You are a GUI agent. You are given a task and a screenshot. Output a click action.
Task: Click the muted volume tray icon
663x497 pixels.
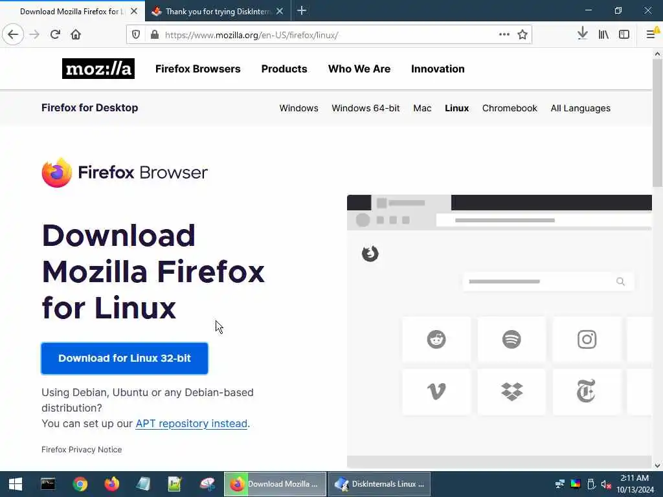click(x=606, y=484)
